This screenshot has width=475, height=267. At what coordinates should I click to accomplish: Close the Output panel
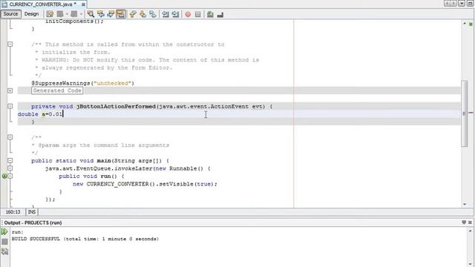point(470,222)
